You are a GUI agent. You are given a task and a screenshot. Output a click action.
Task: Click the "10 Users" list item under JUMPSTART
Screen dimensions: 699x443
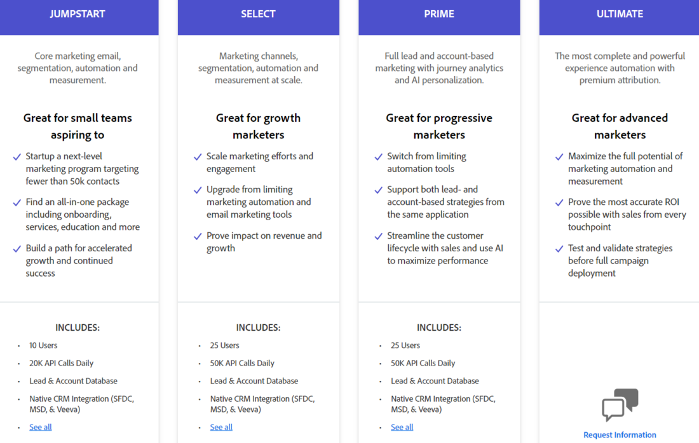tap(43, 345)
